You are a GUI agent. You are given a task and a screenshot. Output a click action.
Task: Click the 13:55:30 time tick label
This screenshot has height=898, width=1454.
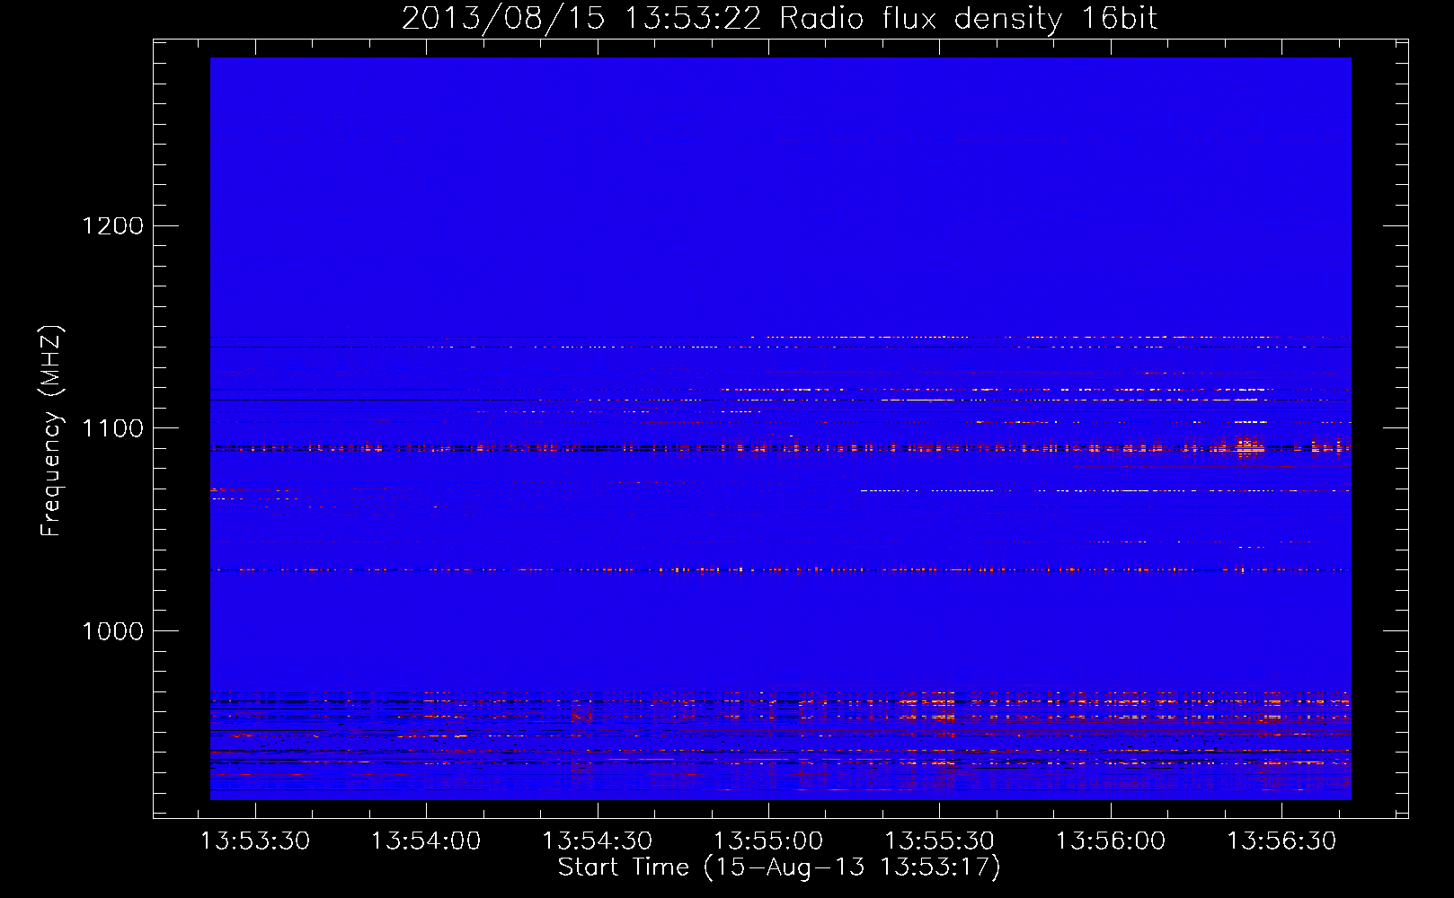[940, 841]
